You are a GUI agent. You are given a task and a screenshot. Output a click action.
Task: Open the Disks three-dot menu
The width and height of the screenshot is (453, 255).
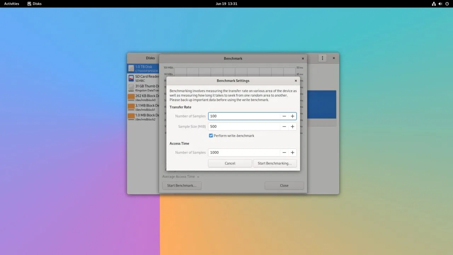(322, 58)
